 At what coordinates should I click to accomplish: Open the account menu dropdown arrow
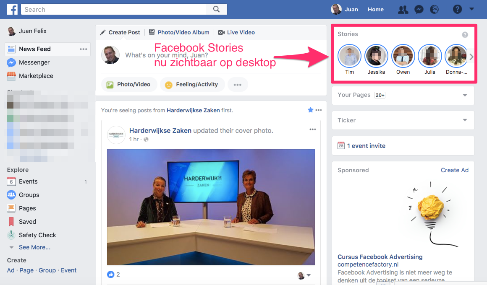point(471,9)
